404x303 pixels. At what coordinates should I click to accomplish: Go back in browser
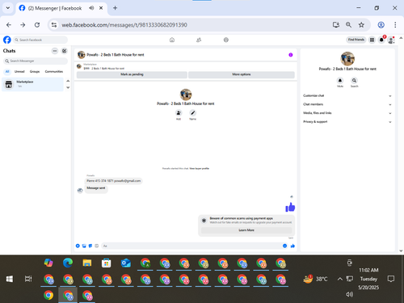(x=9, y=25)
